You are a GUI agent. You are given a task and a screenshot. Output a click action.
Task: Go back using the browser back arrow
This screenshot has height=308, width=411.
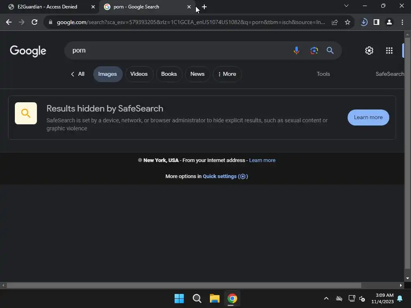9,22
